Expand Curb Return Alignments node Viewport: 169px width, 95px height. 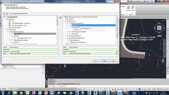[67, 38]
